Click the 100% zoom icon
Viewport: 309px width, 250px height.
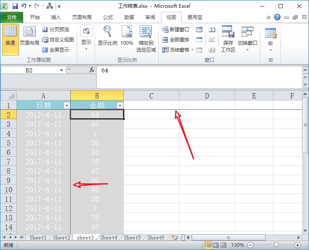pos(127,36)
